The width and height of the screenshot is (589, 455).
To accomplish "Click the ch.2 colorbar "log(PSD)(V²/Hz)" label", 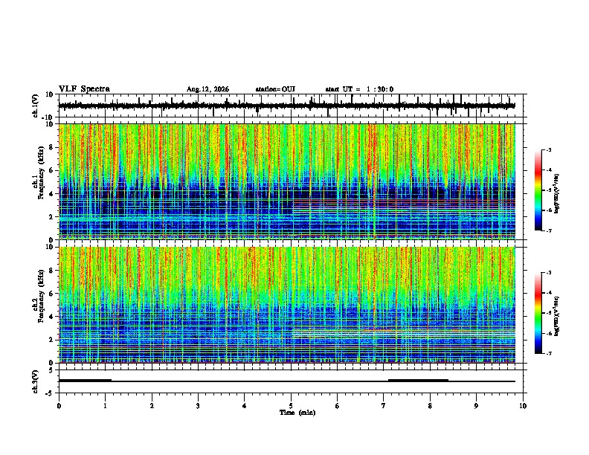I will [556, 316].
